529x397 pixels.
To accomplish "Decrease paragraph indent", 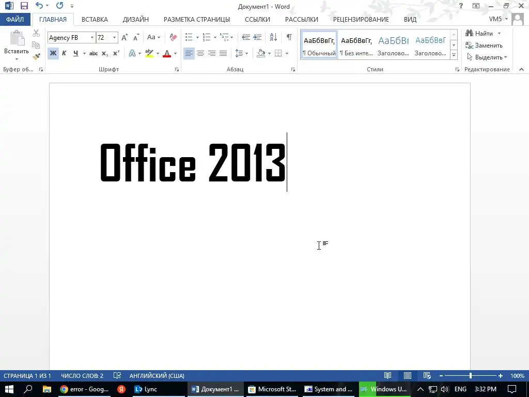I will pos(246,37).
